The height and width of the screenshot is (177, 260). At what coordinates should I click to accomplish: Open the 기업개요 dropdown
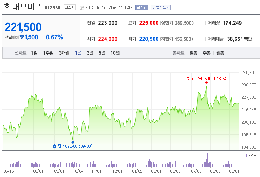click(161, 7)
